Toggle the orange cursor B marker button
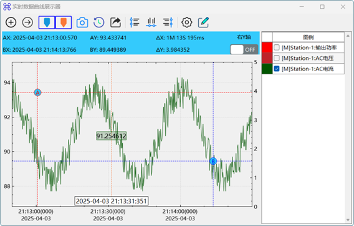354x226 pixels. coord(64,22)
